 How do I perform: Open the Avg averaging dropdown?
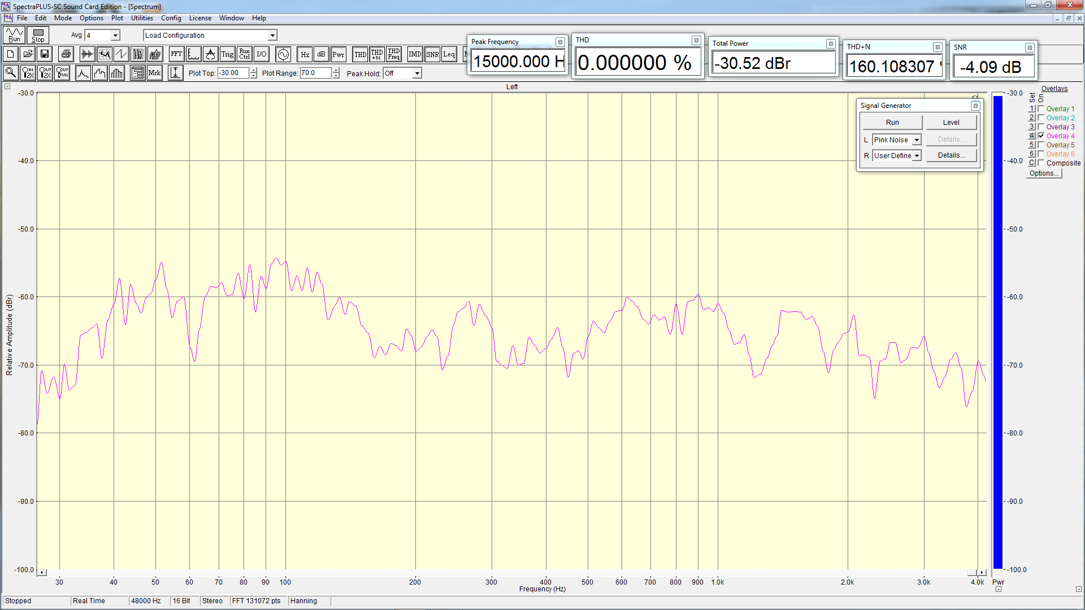(x=115, y=35)
